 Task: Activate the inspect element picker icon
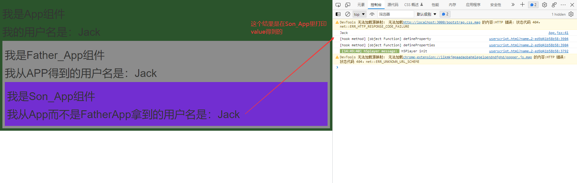[338, 5]
